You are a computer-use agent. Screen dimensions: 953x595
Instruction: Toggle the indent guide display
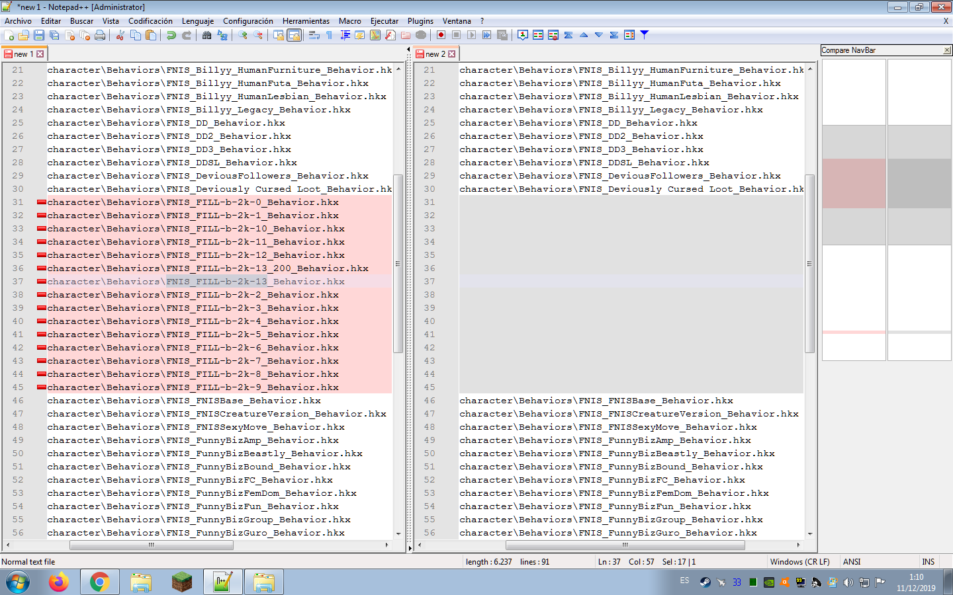pyautogui.click(x=345, y=35)
